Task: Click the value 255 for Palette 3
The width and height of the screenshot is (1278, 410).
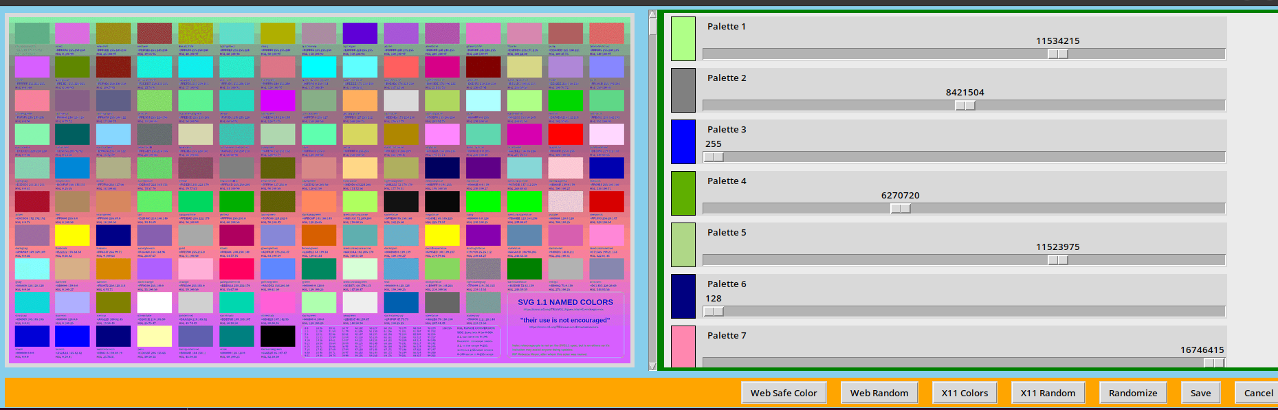Action: click(x=714, y=144)
